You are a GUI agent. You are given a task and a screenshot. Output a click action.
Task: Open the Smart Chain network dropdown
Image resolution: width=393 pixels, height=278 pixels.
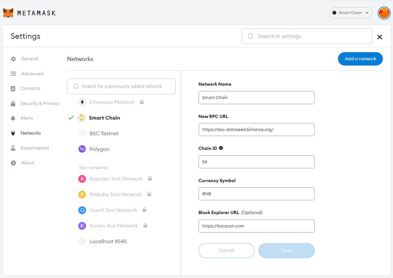[x=351, y=13]
